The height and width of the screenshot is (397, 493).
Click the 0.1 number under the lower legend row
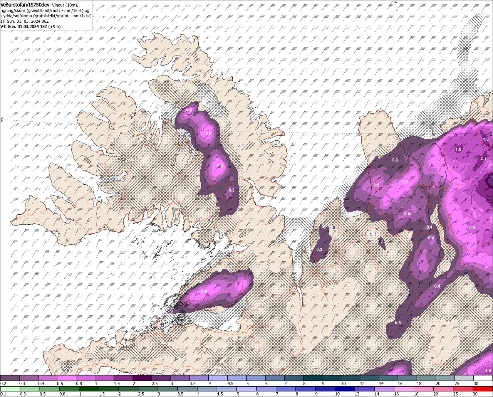pos(3,394)
